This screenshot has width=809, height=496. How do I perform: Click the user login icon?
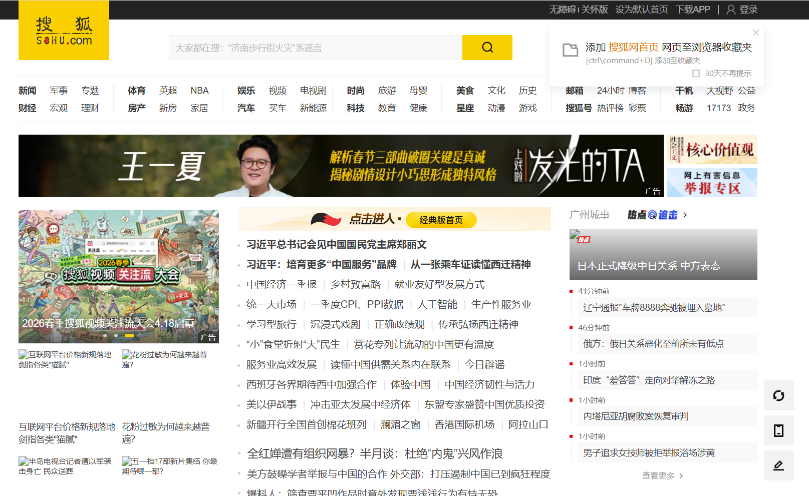[731, 10]
